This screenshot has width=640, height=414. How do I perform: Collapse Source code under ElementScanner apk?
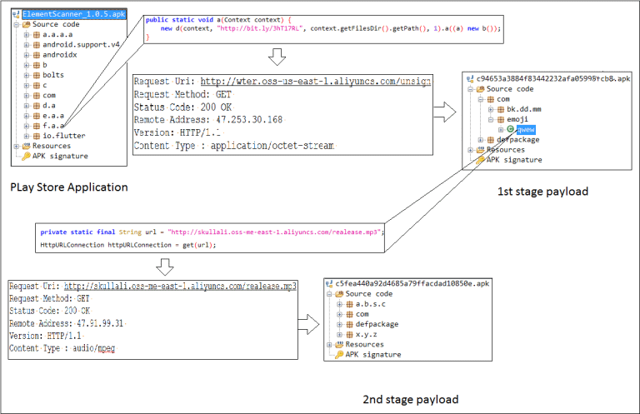pyautogui.click(x=17, y=24)
